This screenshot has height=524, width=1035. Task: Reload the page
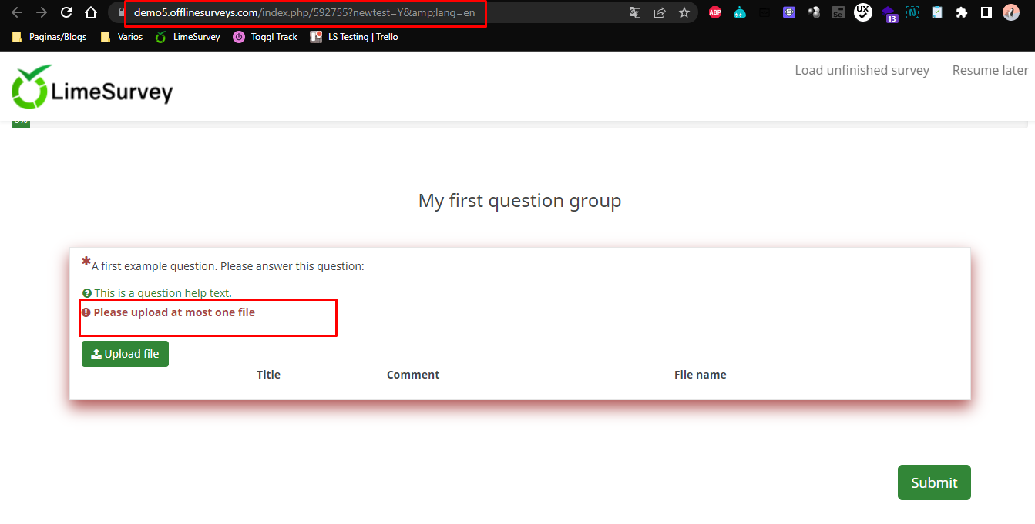pos(66,12)
